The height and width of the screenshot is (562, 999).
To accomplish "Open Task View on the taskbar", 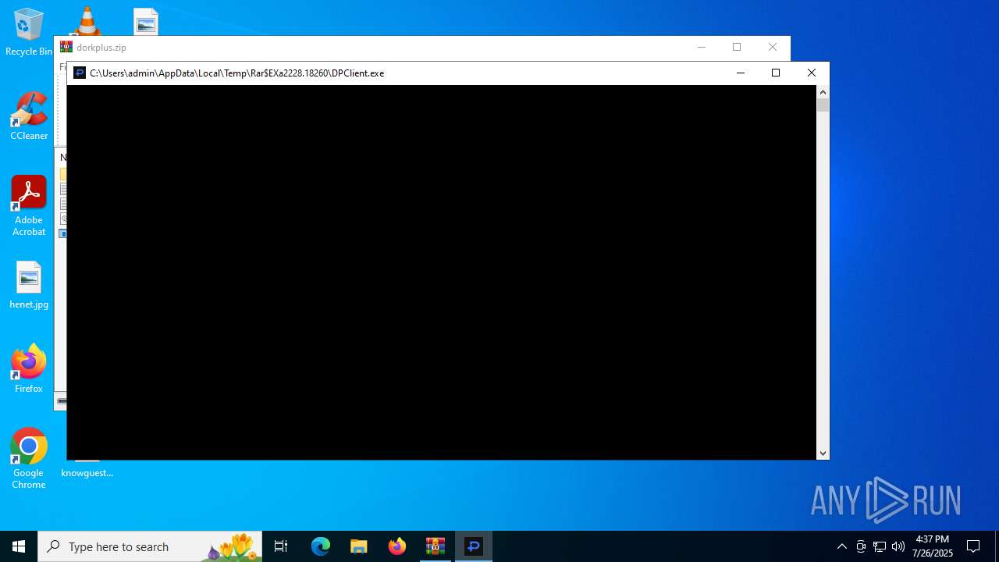I will [281, 546].
